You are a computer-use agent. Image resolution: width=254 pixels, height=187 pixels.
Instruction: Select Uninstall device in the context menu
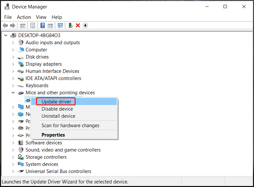point(58,116)
